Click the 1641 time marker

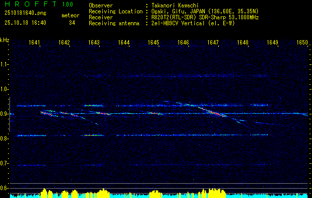(34, 42)
